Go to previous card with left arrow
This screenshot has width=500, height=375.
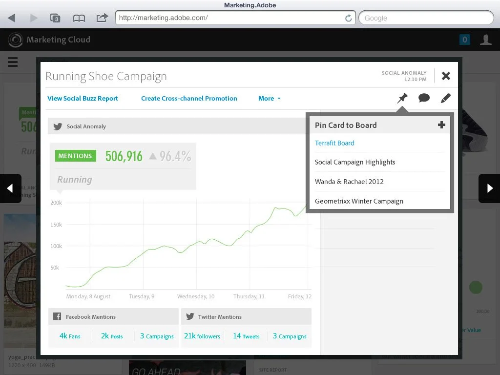point(10,188)
